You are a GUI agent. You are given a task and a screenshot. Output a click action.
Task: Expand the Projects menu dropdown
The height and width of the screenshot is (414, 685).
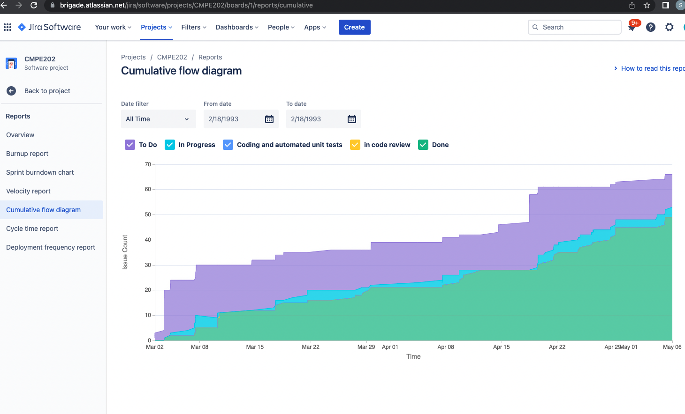point(155,27)
